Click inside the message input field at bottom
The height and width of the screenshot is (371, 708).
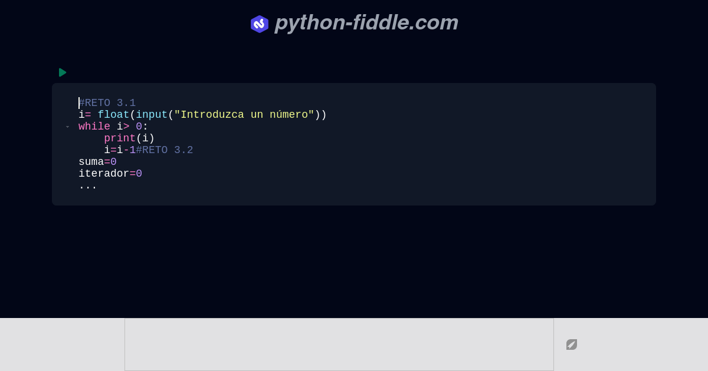point(339,344)
